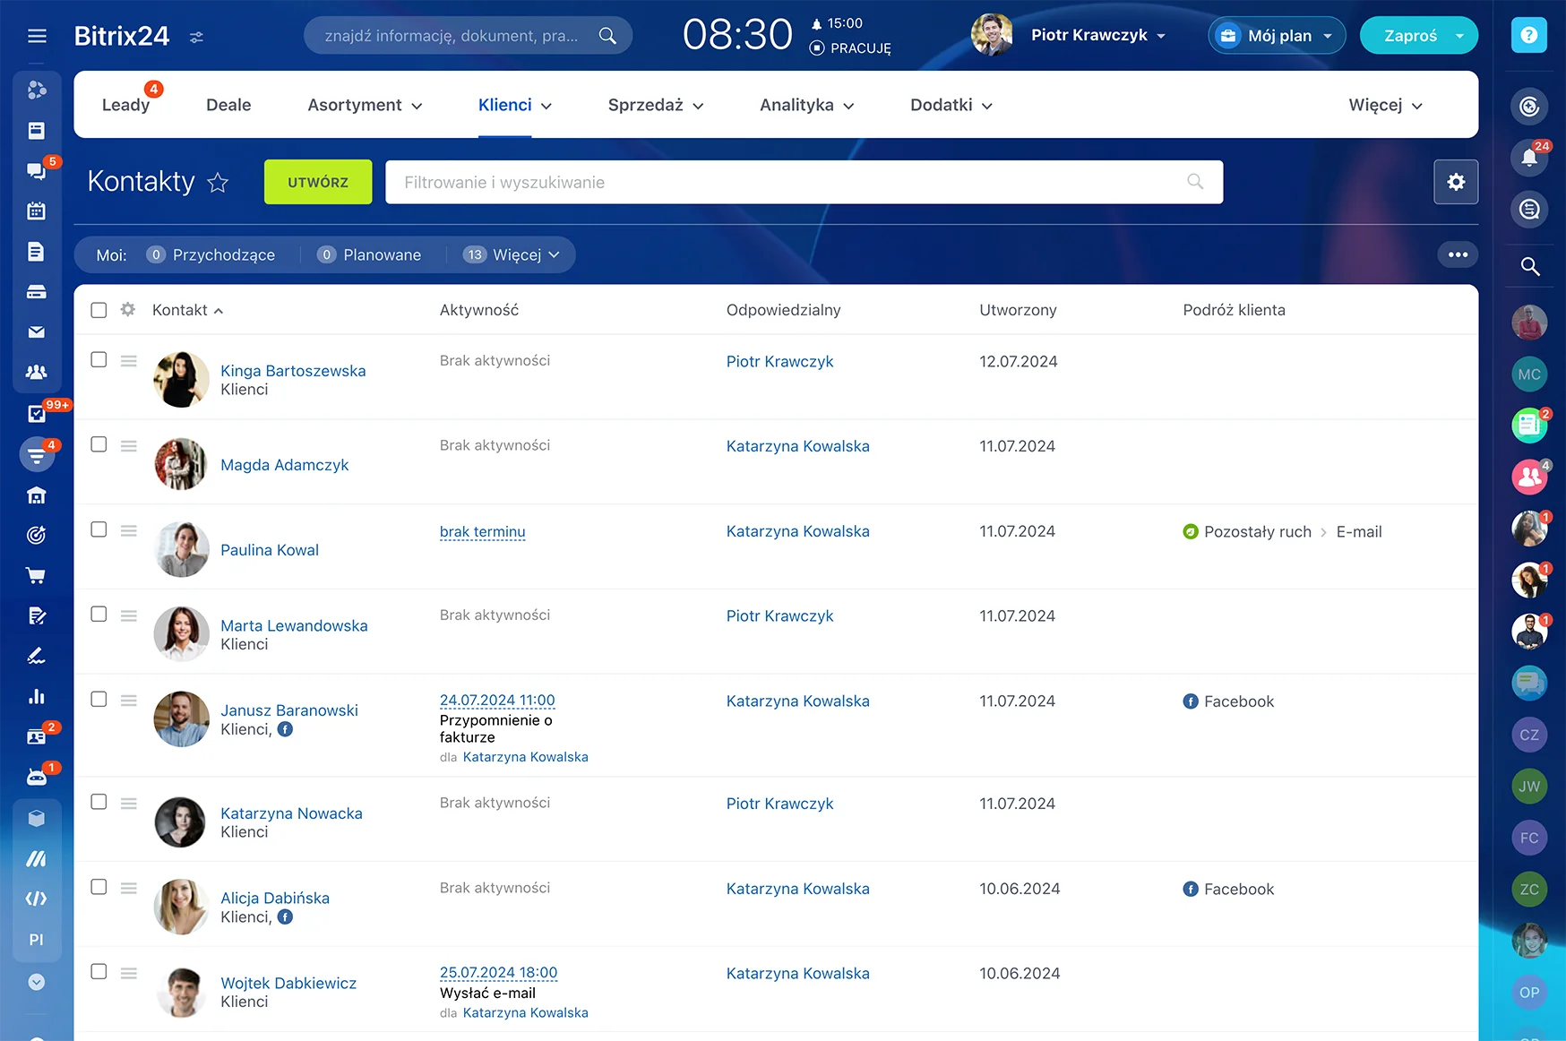Expand the Klienci dropdown menu
The width and height of the screenshot is (1566, 1041).
513,105
